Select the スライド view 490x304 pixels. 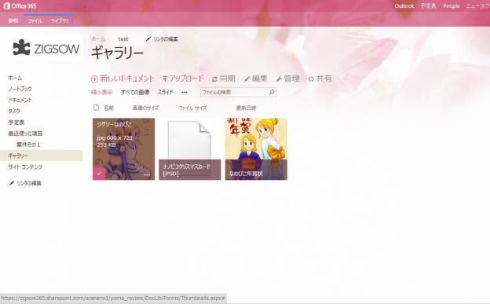(165, 92)
